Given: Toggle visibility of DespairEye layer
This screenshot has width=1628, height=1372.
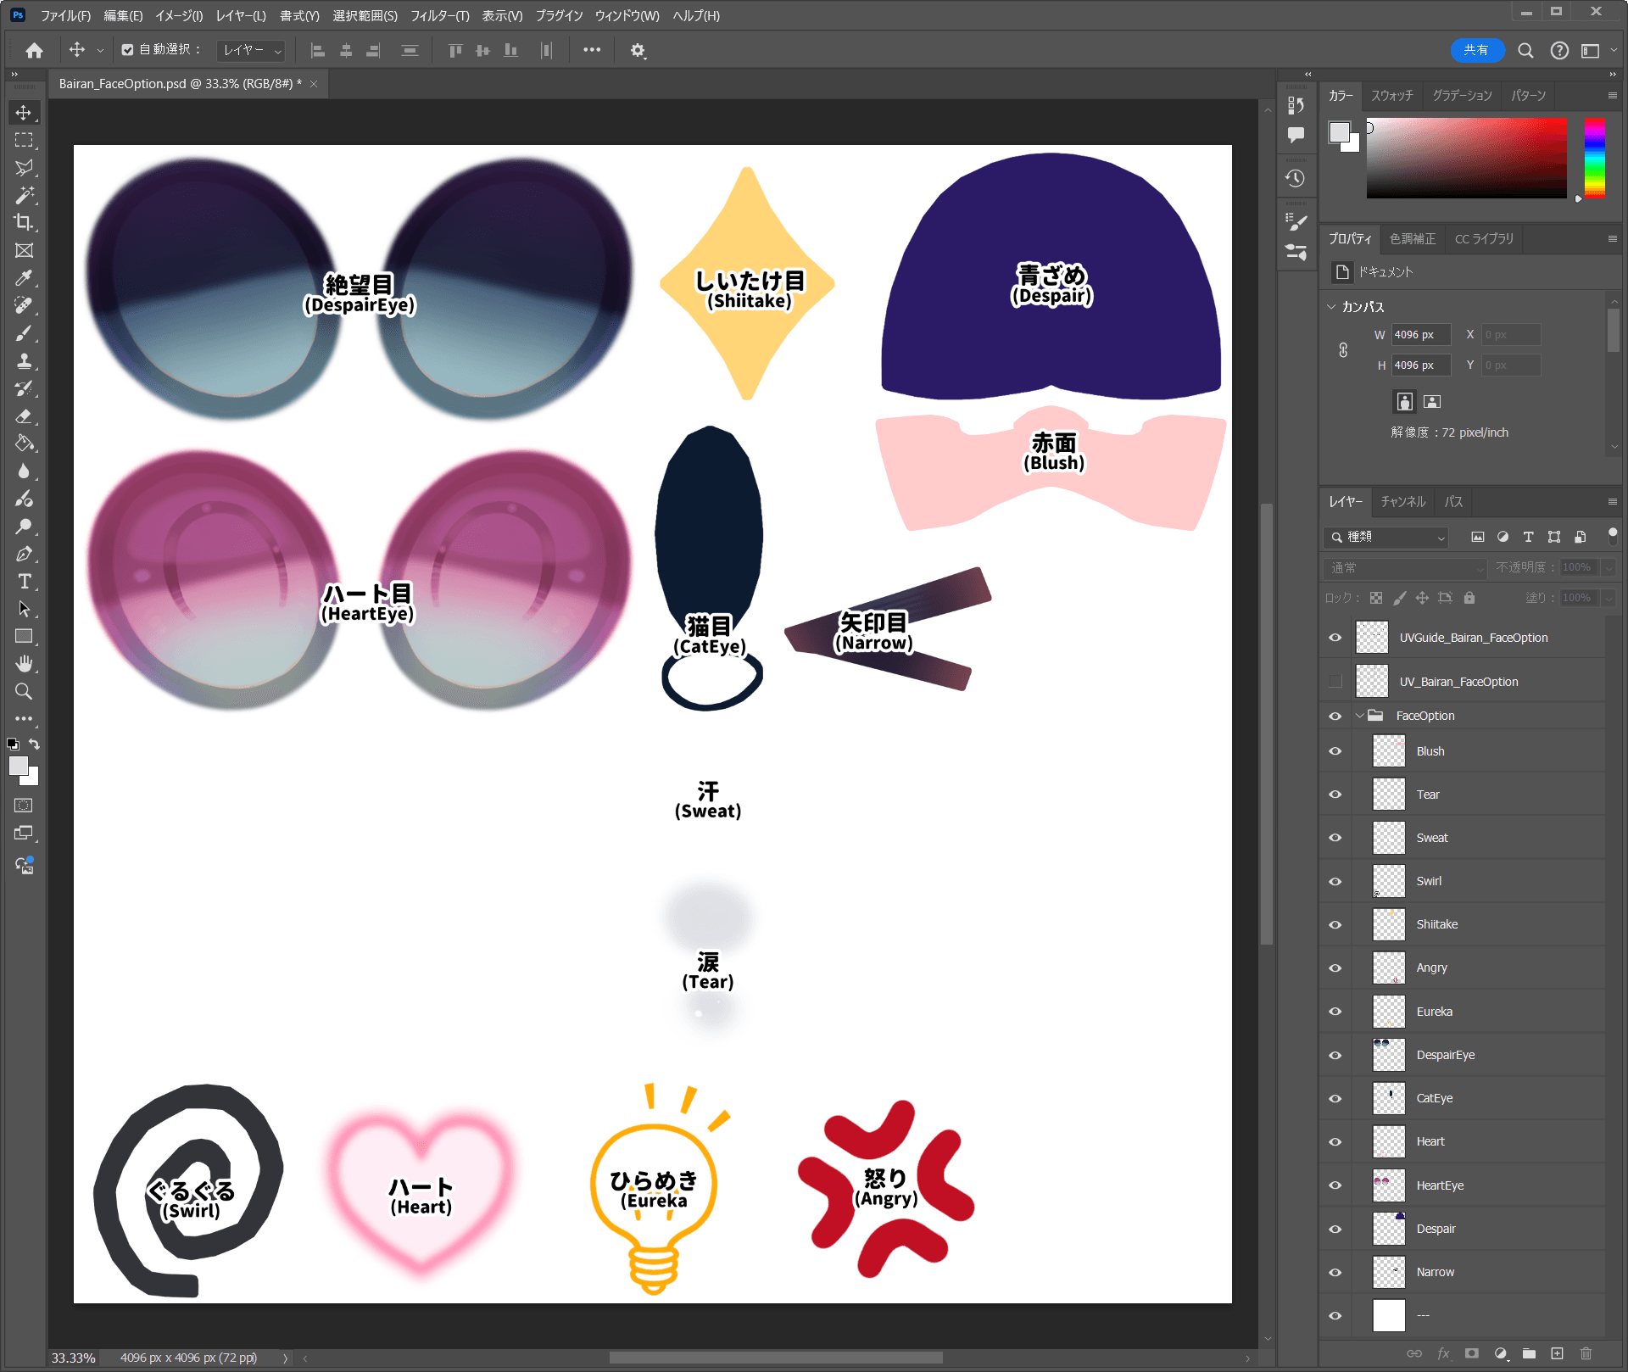Looking at the screenshot, I should pos(1335,1055).
